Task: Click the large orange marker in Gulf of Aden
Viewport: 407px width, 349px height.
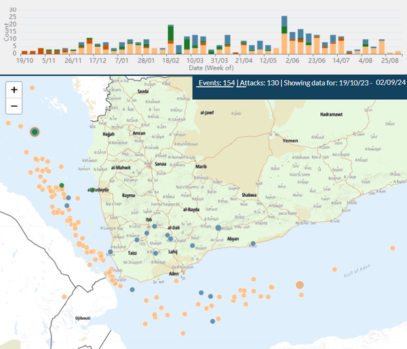Action: (x=300, y=285)
